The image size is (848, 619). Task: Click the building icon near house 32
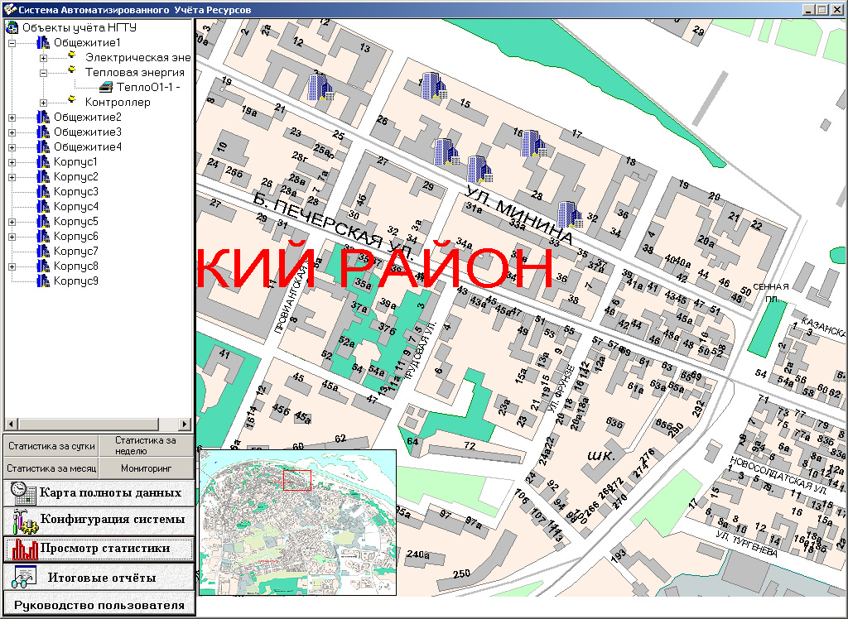click(x=570, y=214)
